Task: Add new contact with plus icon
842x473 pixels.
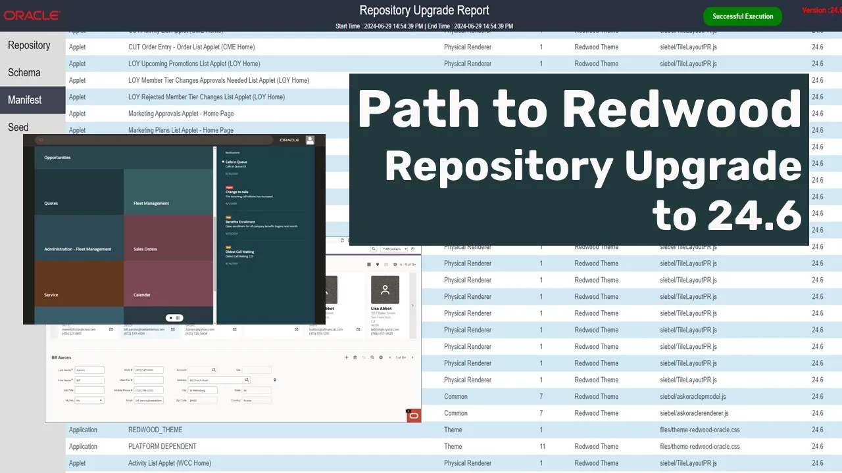Action: (346, 357)
